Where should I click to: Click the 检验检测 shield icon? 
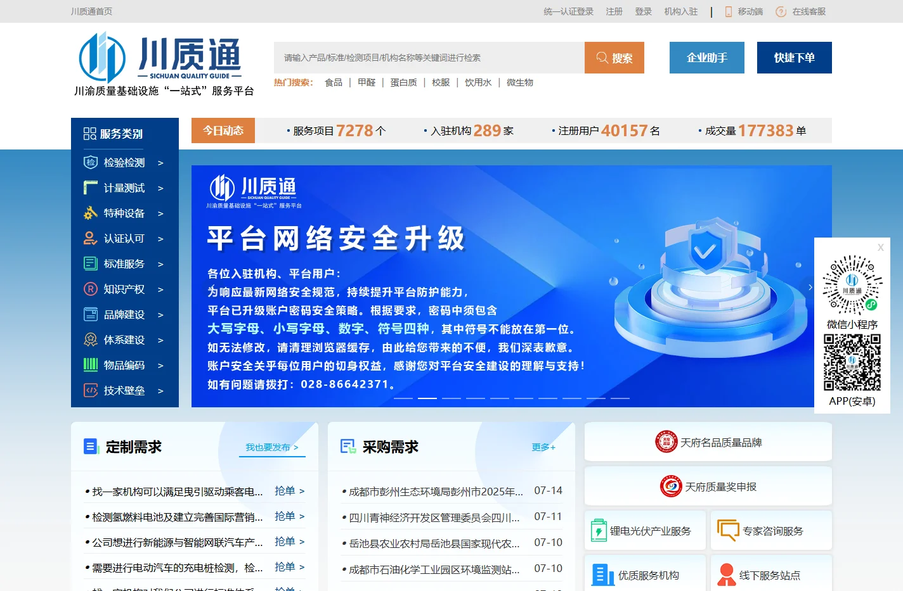coord(91,162)
